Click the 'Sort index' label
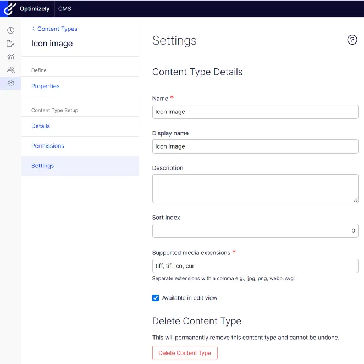The width and height of the screenshot is (364, 364). coord(166,218)
